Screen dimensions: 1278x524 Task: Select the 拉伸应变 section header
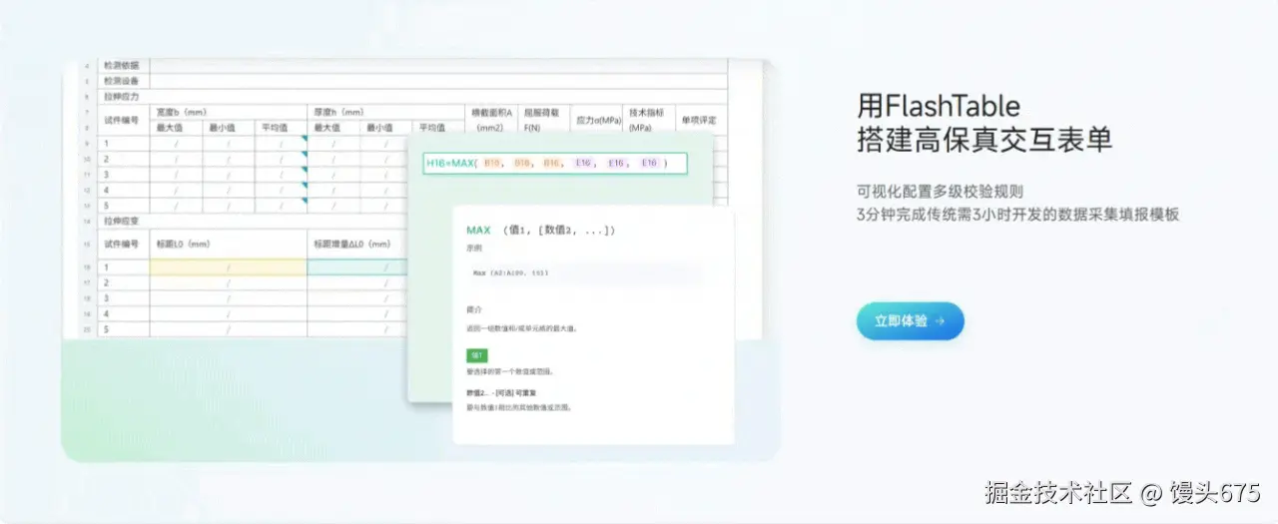click(123, 221)
